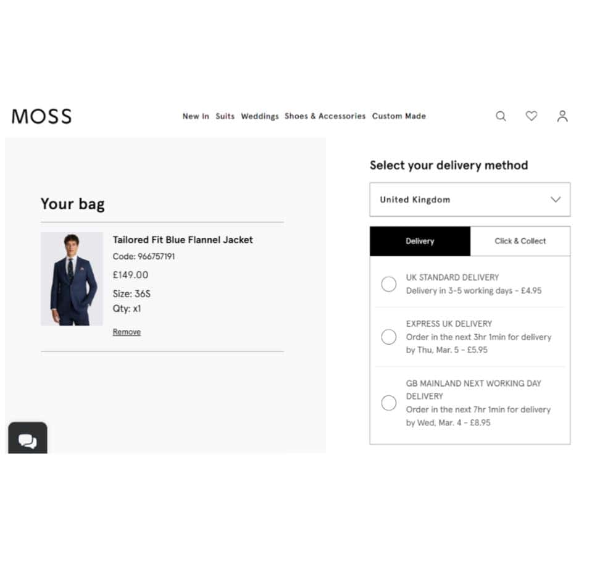Open Custom Made menu

tap(399, 116)
